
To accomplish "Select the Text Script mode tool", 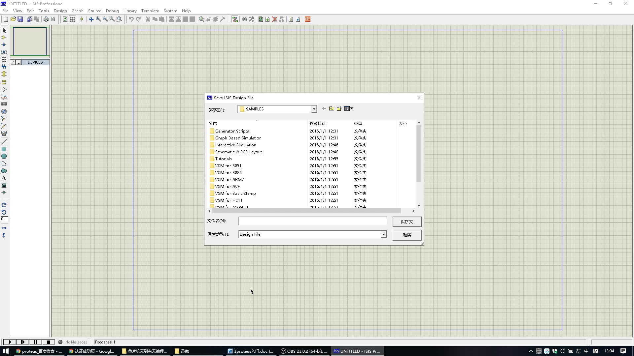I will (4, 59).
